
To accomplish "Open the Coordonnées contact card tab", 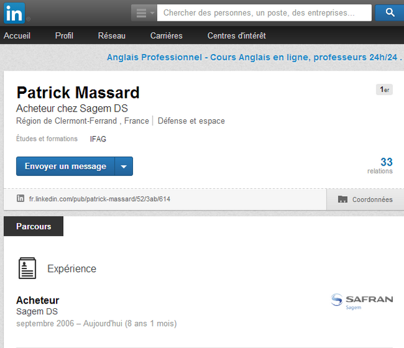I will (x=365, y=199).
